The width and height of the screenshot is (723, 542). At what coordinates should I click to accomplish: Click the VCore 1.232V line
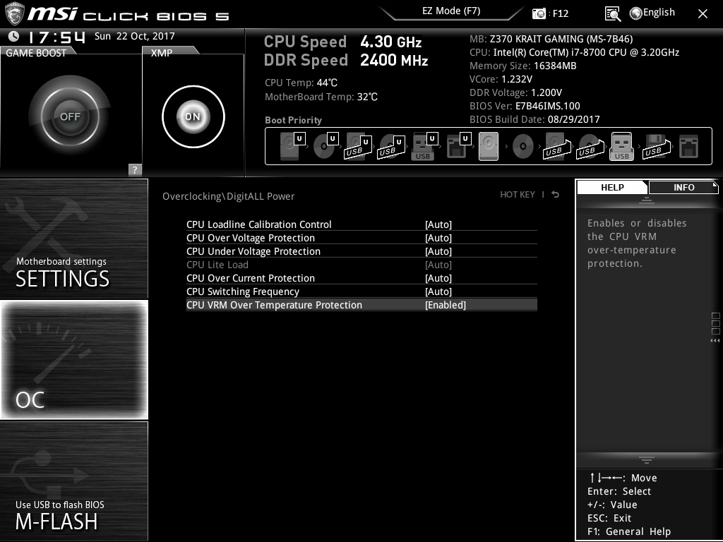pos(501,79)
